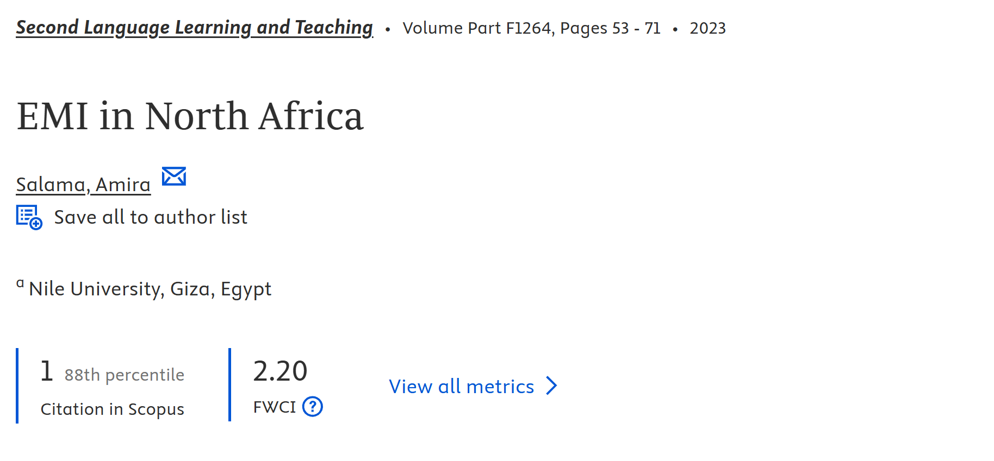The height and width of the screenshot is (461, 994).
Task: Click the chevron arrow after View all metrics
Action: 552,386
